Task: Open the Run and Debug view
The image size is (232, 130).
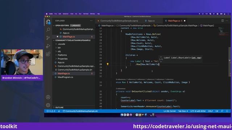Action: pyautogui.click(x=48, y=46)
